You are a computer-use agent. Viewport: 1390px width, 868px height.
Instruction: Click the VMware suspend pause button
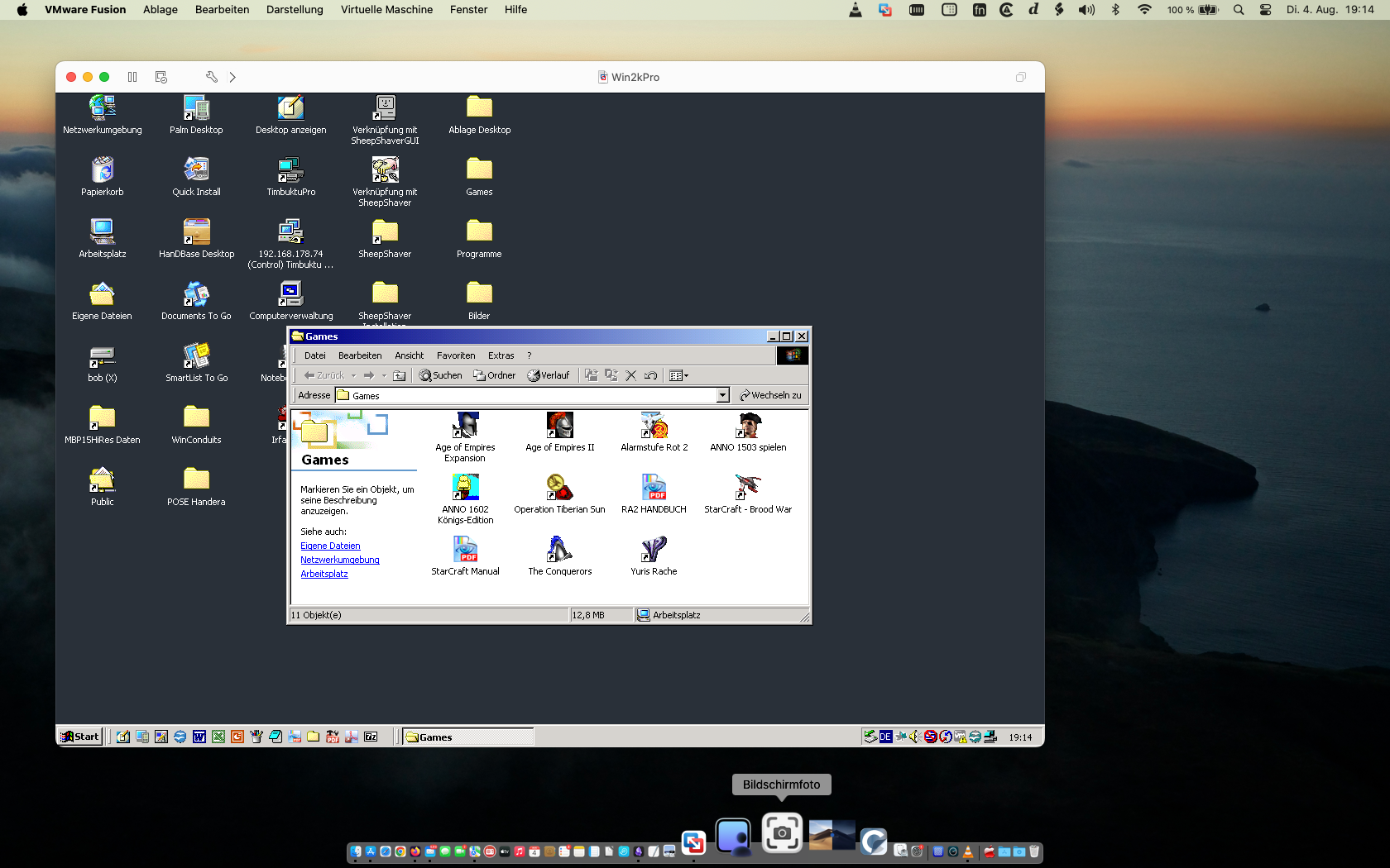(x=132, y=77)
